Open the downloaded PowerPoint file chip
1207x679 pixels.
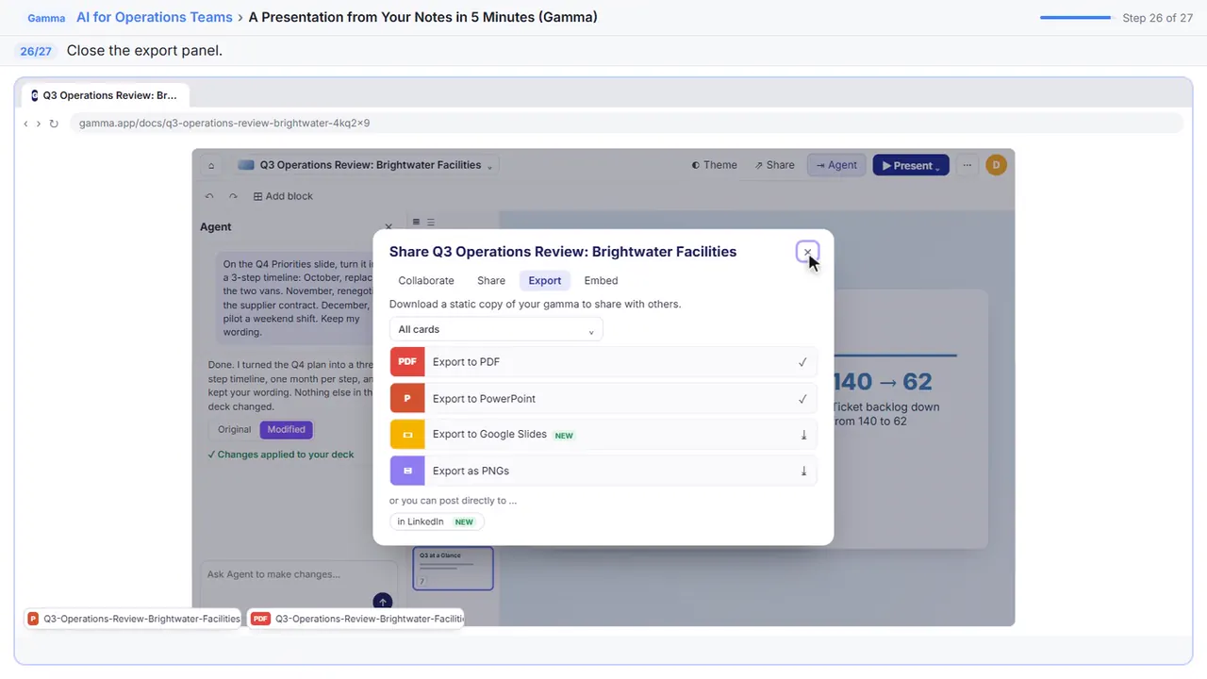coord(133,619)
